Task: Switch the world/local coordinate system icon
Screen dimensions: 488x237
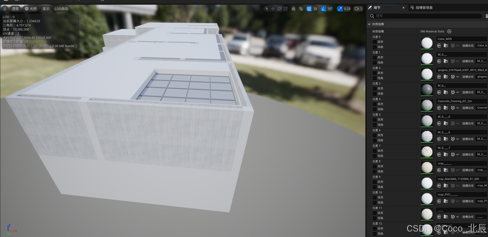Action: pos(293,9)
